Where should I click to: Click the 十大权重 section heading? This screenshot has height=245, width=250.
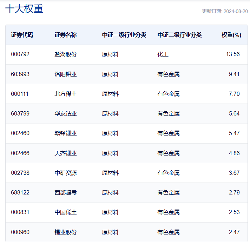click(x=24, y=9)
